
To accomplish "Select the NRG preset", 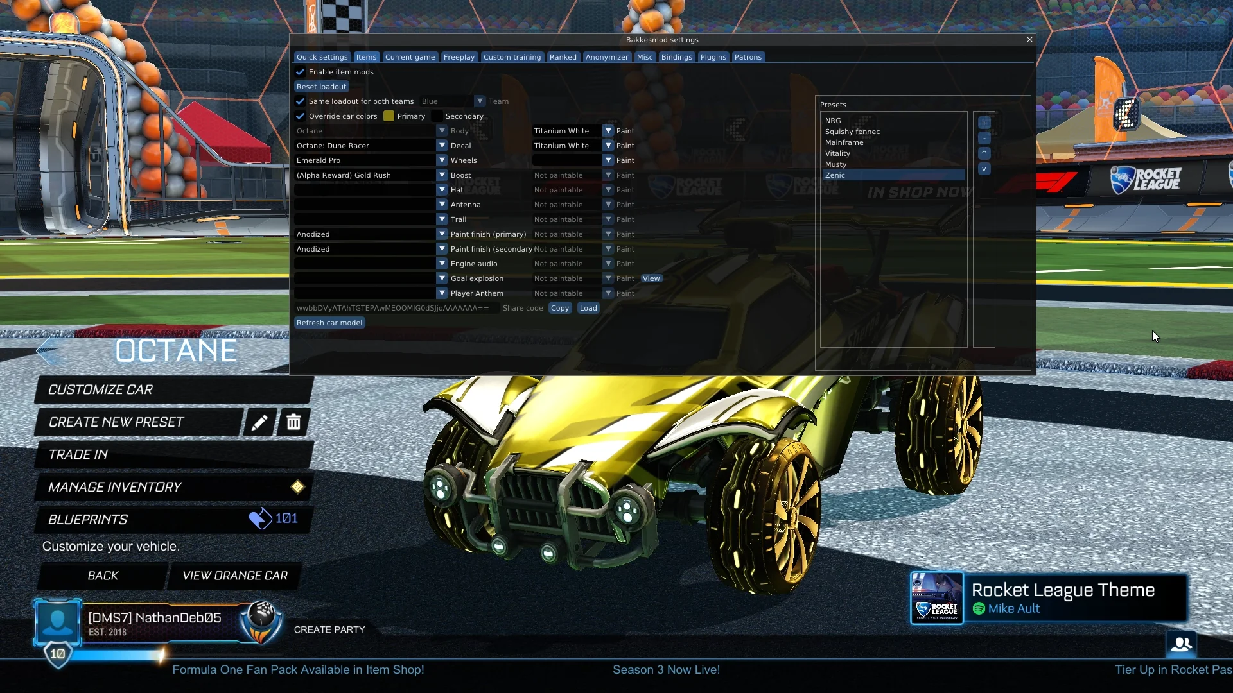I will tap(834, 119).
